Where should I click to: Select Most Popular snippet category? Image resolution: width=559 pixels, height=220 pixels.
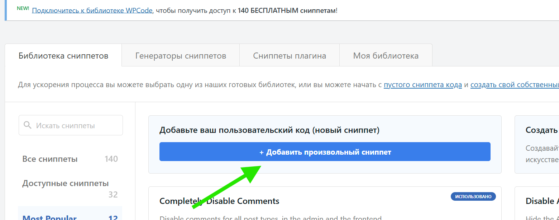(x=49, y=217)
